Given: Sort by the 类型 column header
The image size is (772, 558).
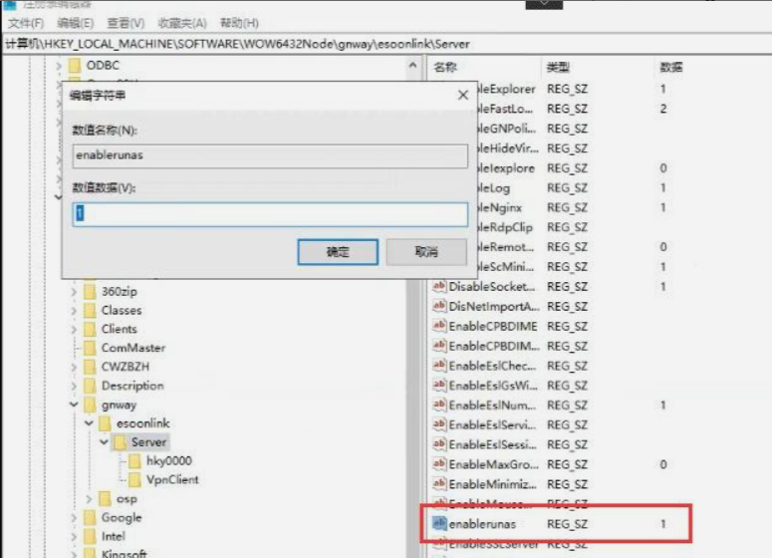Looking at the screenshot, I should click(558, 67).
